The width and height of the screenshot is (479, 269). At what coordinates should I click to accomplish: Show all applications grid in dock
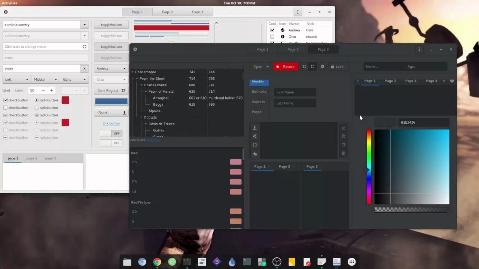point(352,262)
